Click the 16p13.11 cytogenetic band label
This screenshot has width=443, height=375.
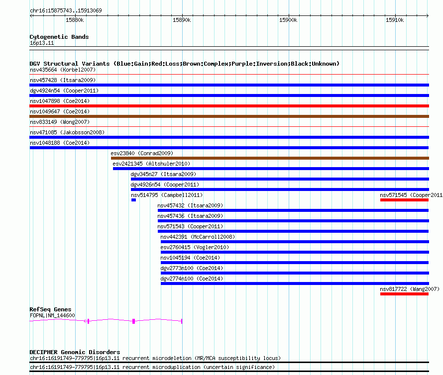42,43
